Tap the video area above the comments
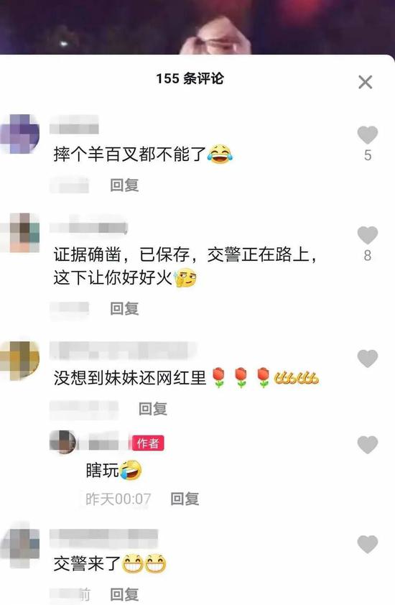This screenshot has height=605, width=395. pyautogui.click(x=197, y=27)
